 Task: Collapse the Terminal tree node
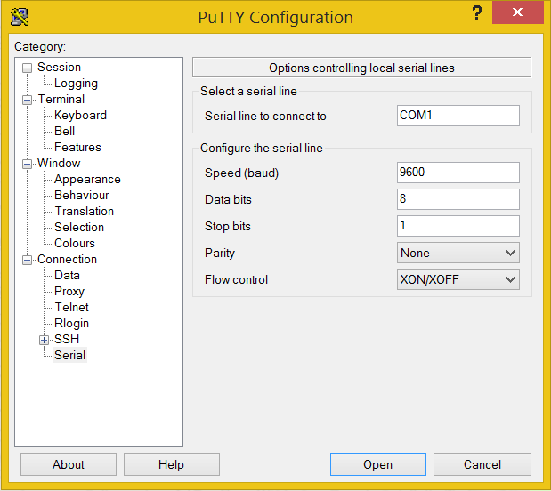[28, 100]
